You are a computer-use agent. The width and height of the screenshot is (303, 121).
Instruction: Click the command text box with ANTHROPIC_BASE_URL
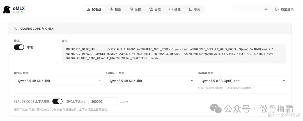point(174,54)
